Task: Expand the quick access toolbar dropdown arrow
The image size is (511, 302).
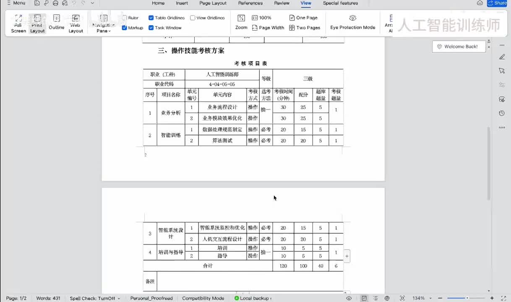Action: tap(92, 3)
